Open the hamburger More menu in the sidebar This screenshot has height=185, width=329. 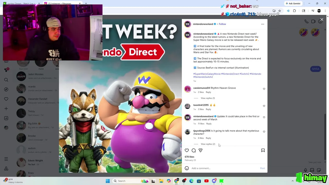pos(6,159)
